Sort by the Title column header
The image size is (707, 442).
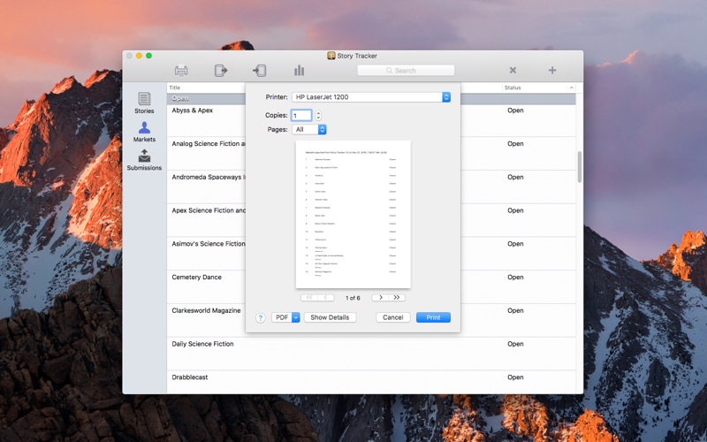[x=206, y=88]
